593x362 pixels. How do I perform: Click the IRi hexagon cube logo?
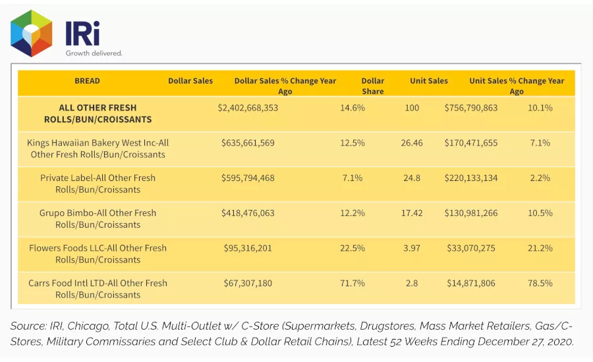click(x=32, y=34)
